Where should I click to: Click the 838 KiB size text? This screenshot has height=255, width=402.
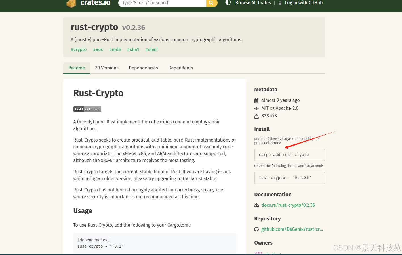[269, 116]
